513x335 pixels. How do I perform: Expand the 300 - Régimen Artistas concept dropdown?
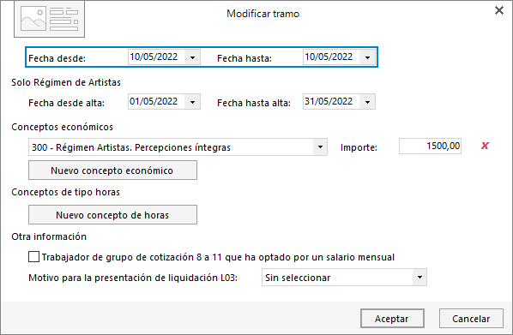tap(320, 147)
